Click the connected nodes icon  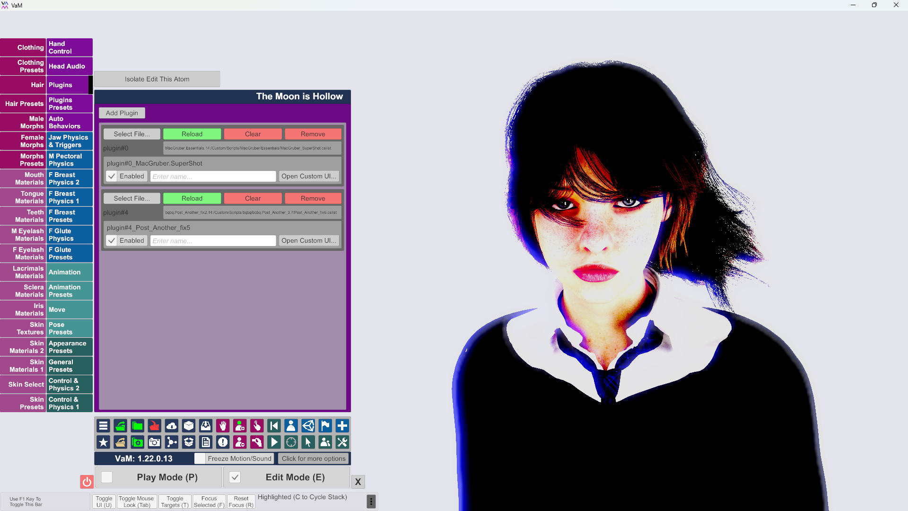[x=171, y=442]
